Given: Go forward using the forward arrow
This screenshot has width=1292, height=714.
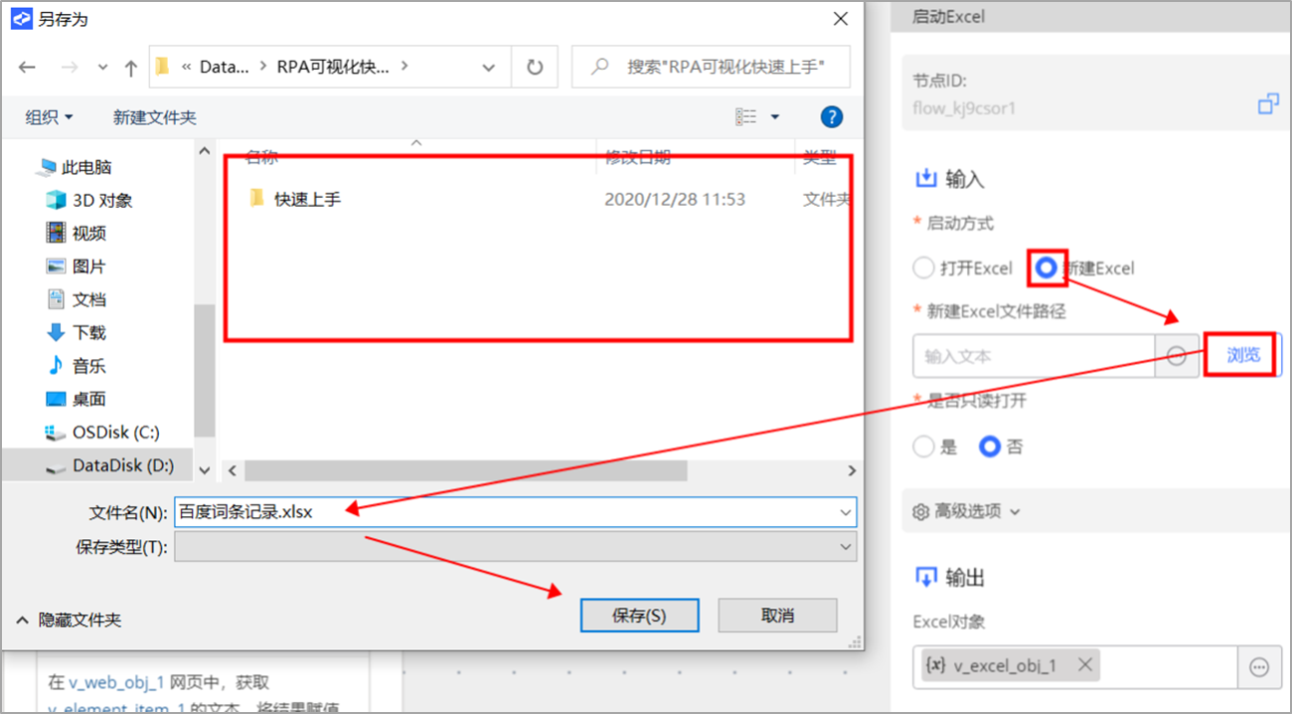Looking at the screenshot, I should click(x=69, y=68).
